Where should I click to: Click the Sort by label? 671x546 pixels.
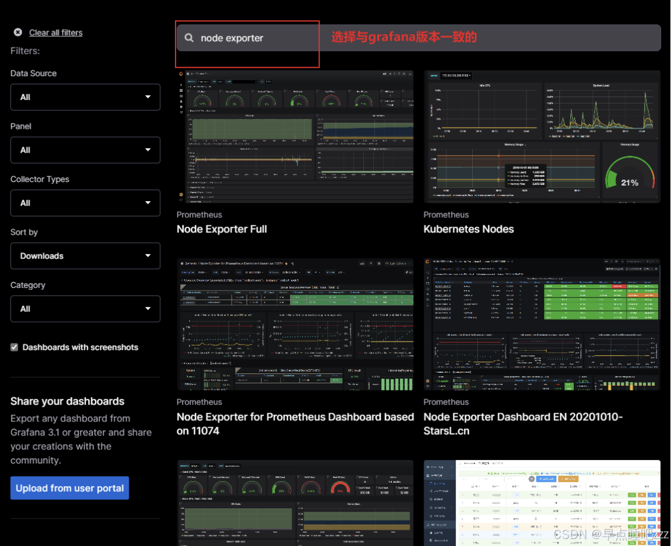24,232
